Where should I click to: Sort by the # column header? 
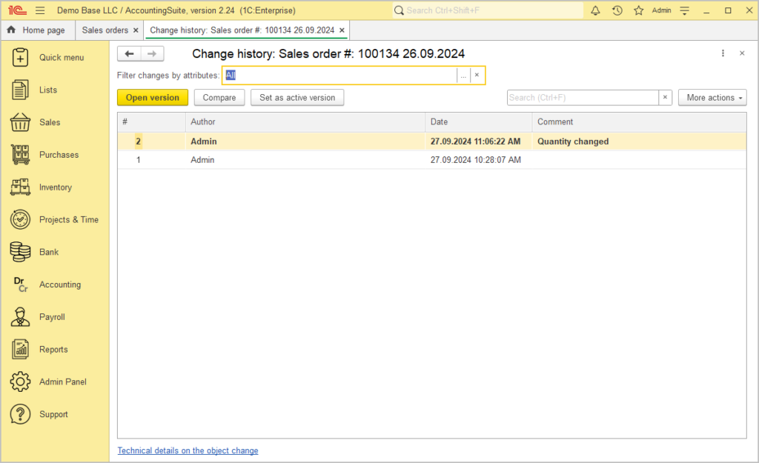coord(151,122)
